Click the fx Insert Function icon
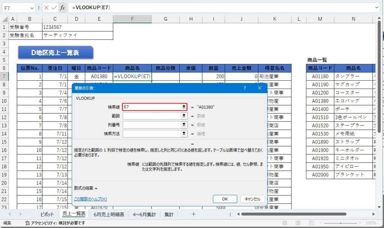 point(63,7)
